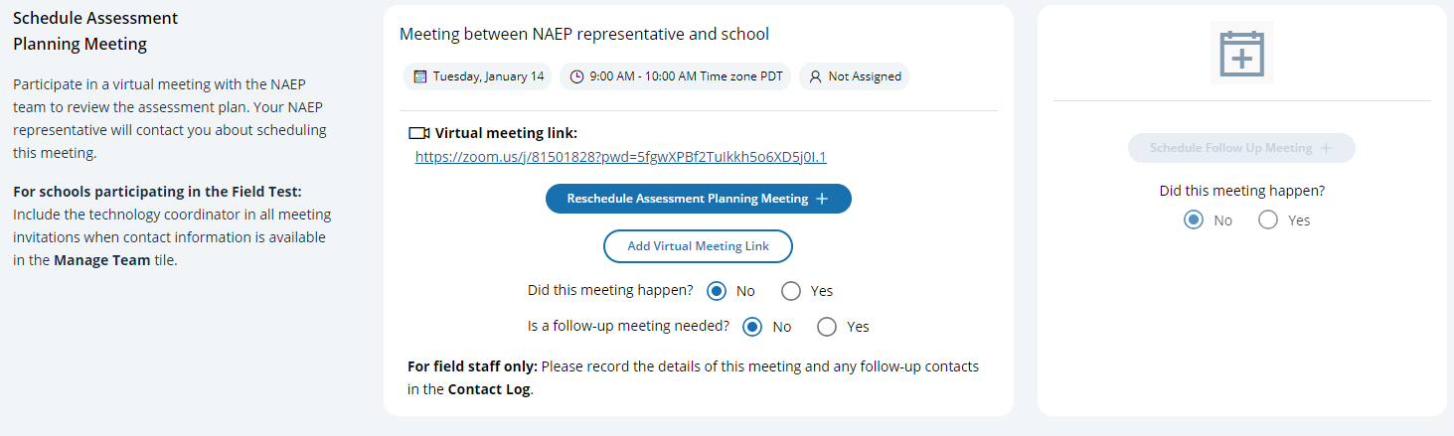Select Yes for 'Did this meeting happen?' in center
The width and height of the screenshot is (1454, 436).
pos(791,291)
